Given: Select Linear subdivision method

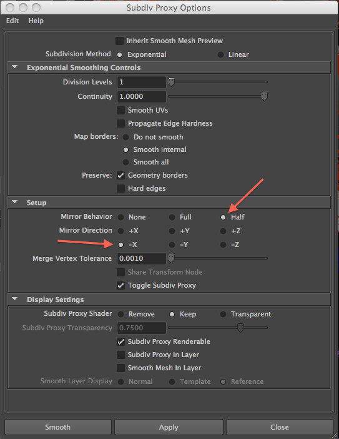Looking at the screenshot, I should point(220,54).
